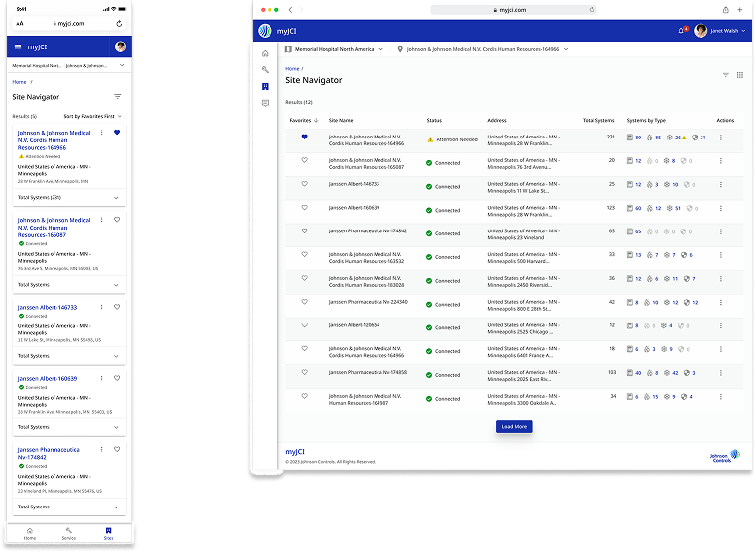Viewport: 756px width, 553px height.
Task: Switch to Service tab in mobile bottom bar
Action: (69, 534)
